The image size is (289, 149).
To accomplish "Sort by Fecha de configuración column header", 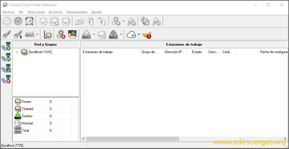I will [261, 52].
